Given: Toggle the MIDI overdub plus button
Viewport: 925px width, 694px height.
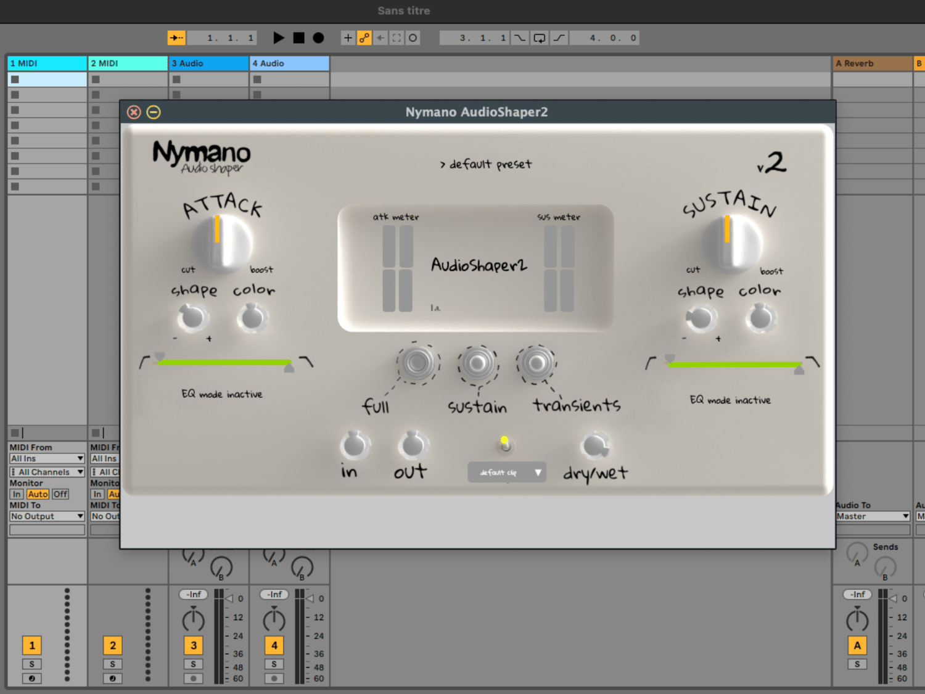Looking at the screenshot, I should point(348,38).
